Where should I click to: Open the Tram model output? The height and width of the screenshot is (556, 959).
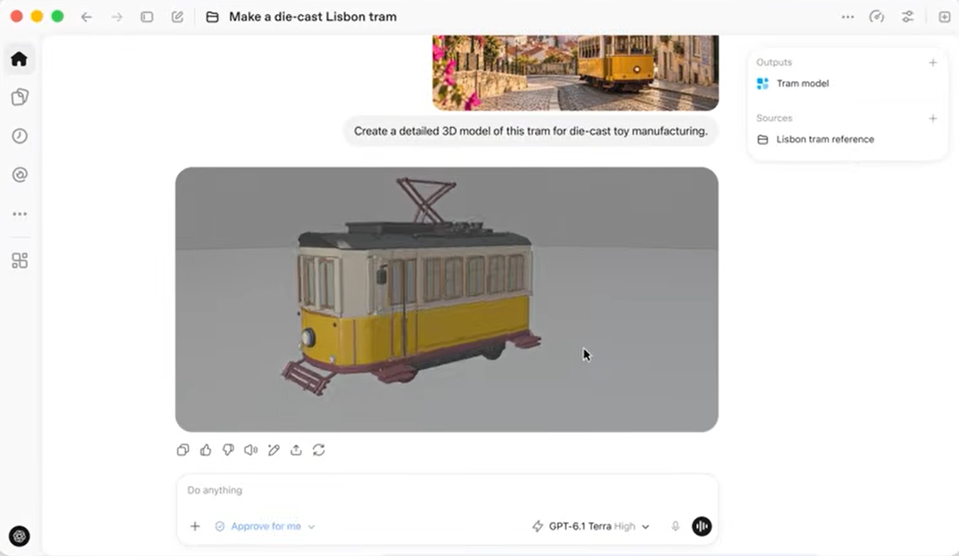pyautogui.click(x=793, y=83)
